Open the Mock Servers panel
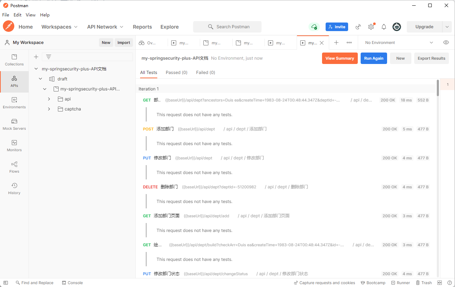455x287 pixels. point(14,124)
